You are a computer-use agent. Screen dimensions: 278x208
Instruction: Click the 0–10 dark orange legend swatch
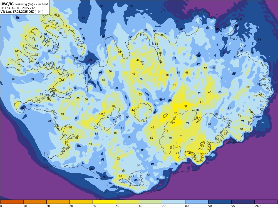[12, 202]
